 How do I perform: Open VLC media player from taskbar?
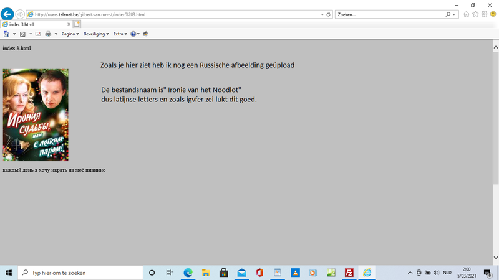(x=295, y=273)
